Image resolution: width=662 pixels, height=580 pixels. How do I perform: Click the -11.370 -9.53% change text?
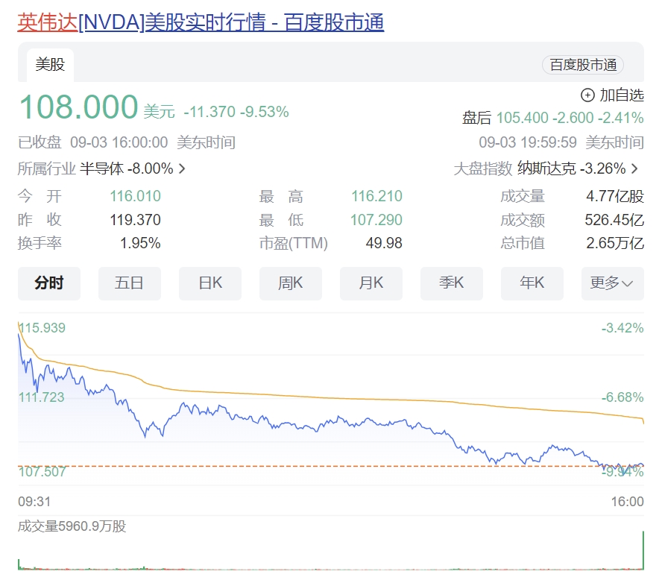(236, 112)
